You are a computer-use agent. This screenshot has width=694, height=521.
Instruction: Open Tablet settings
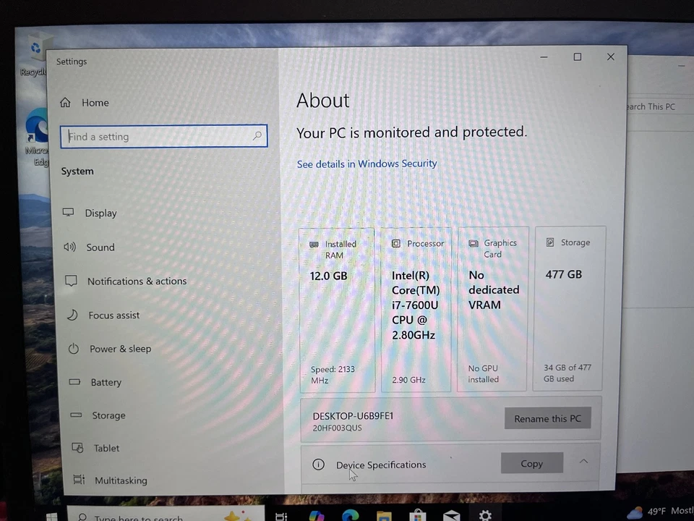(106, 448)
